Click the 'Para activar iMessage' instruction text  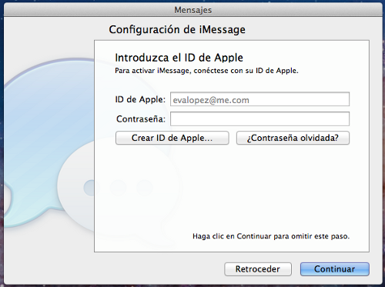[x=206, y=71]
